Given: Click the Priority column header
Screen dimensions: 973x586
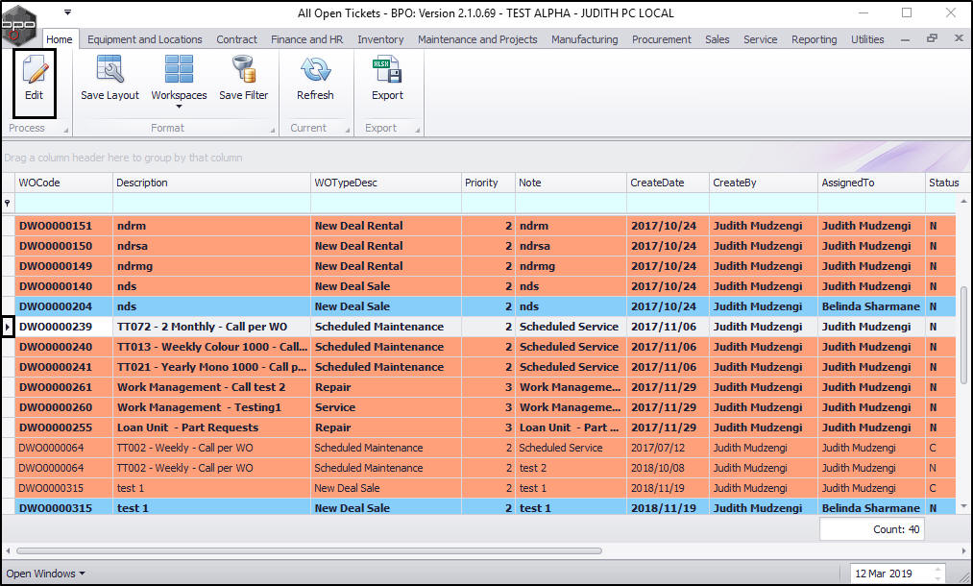Looking at the screenshot, I should pos(482,183).
